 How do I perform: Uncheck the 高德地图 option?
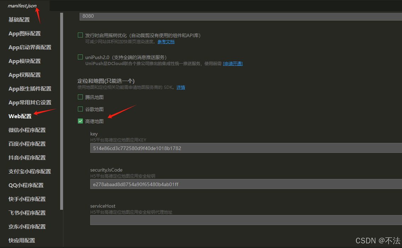pos(80,121)
